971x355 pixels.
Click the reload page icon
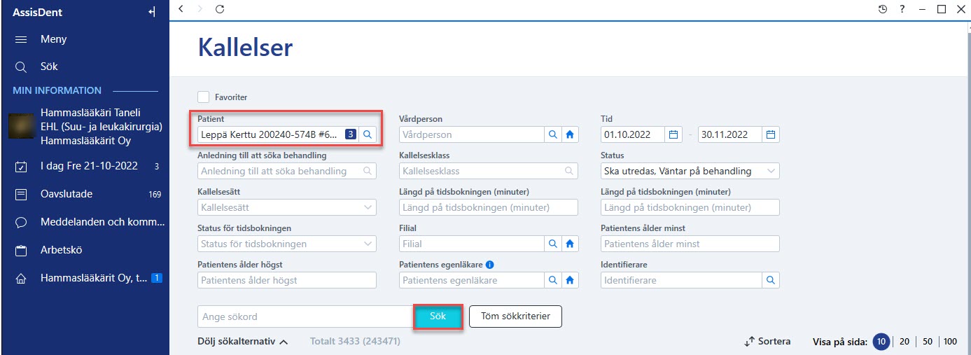point(220,9)
